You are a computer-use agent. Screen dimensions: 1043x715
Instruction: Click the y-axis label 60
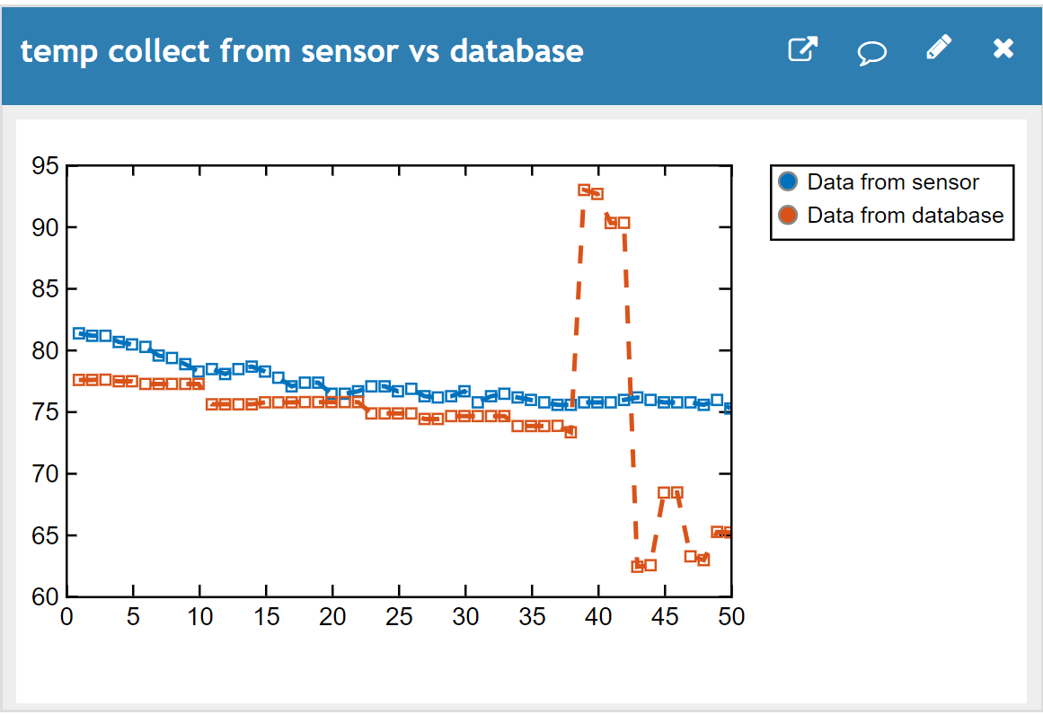click(45, 596)
